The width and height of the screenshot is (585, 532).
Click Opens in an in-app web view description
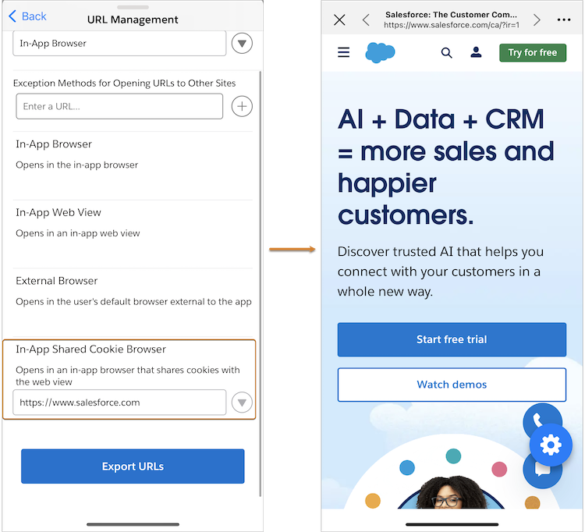click(77, 233)
